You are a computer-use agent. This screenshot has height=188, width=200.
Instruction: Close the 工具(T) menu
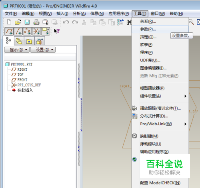click(140, 14)
